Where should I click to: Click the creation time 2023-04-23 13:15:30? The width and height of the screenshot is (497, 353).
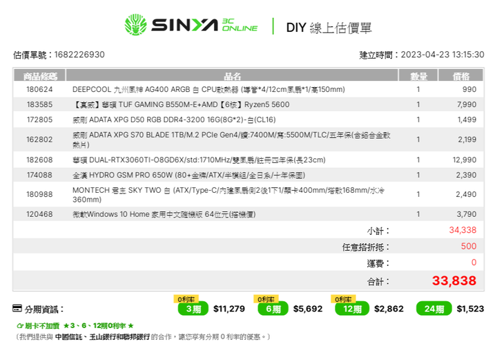coord(442,55)
